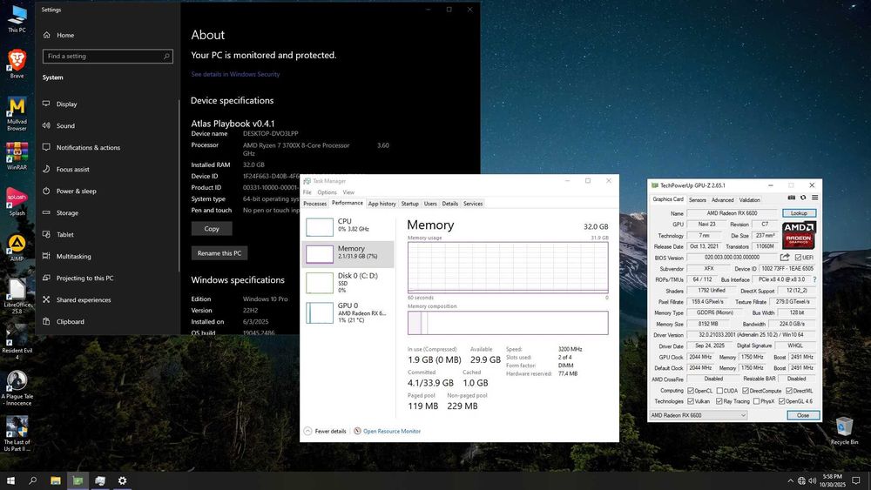Click the GPU-Z refresh icon

click(803, 198)
